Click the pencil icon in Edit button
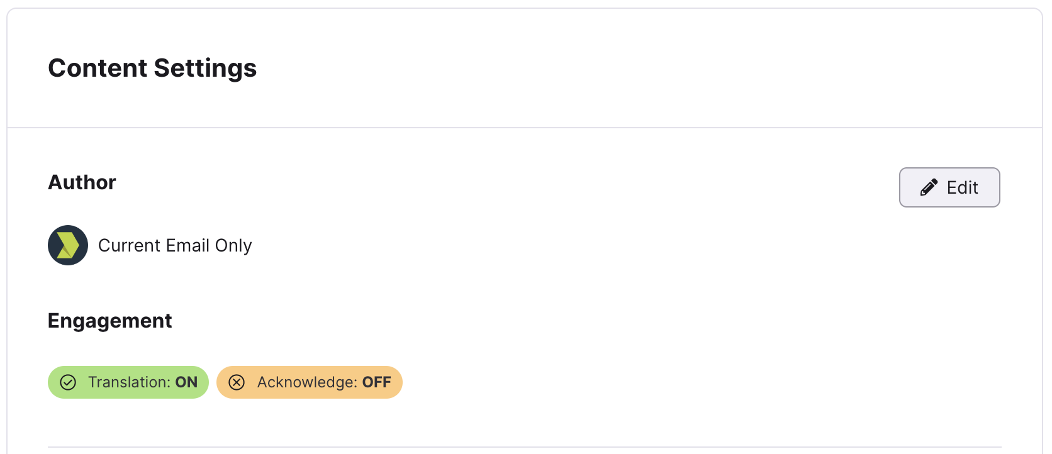The width and height of the screenshot is (1052, 454). pos(929,187)
